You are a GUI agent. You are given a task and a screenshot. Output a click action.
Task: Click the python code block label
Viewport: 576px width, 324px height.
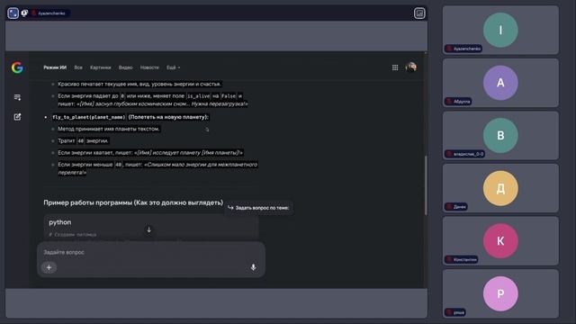coord(60,222)
